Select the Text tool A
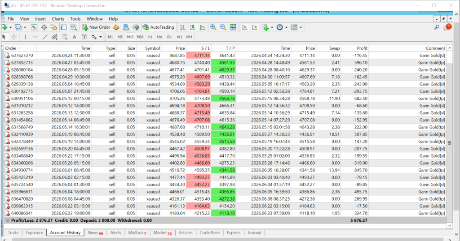 74,37
